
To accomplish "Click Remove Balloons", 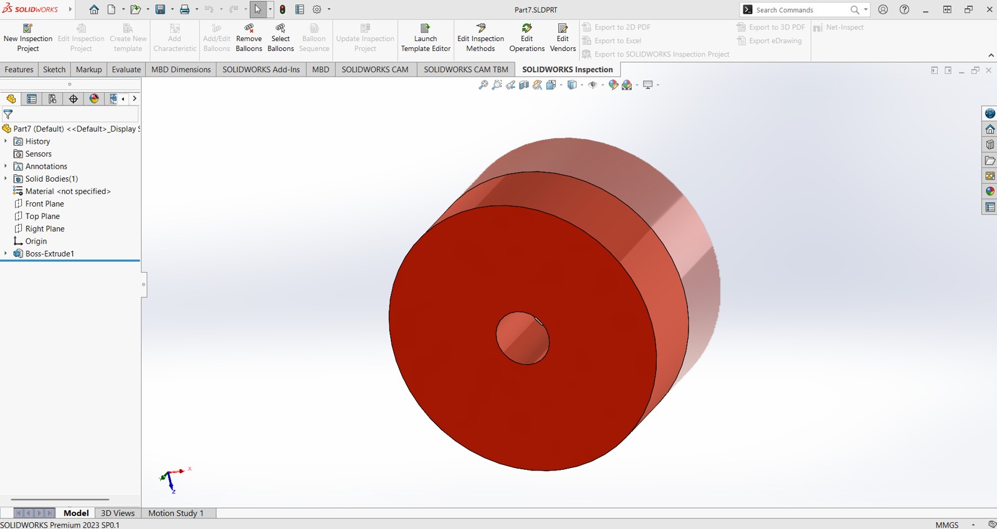I will point(249,38).
